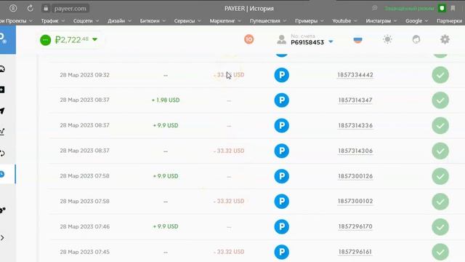This screenshot has width=465, height=262.
Task: Open the Биткоин bookmarks folder
Action: pyautogui.click(x=153, y=21)
